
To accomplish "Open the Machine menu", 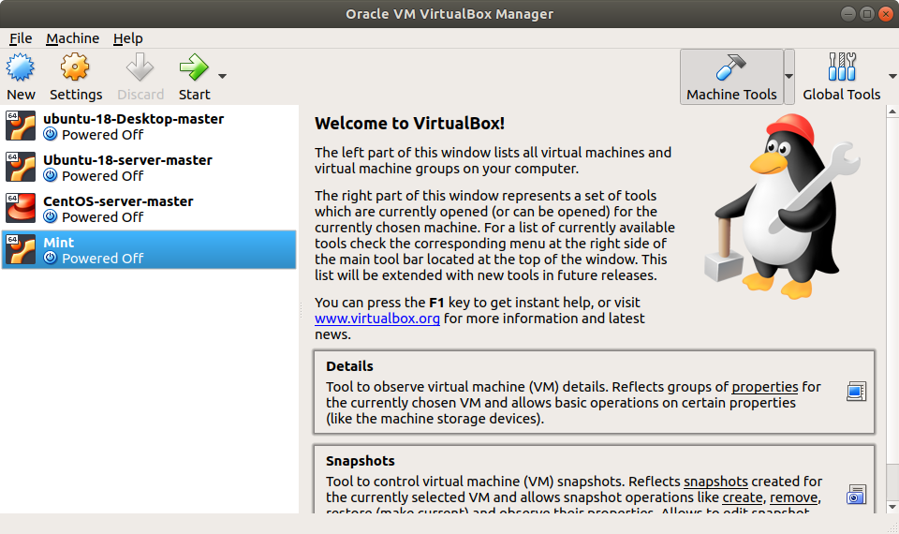I will (72, 38).
